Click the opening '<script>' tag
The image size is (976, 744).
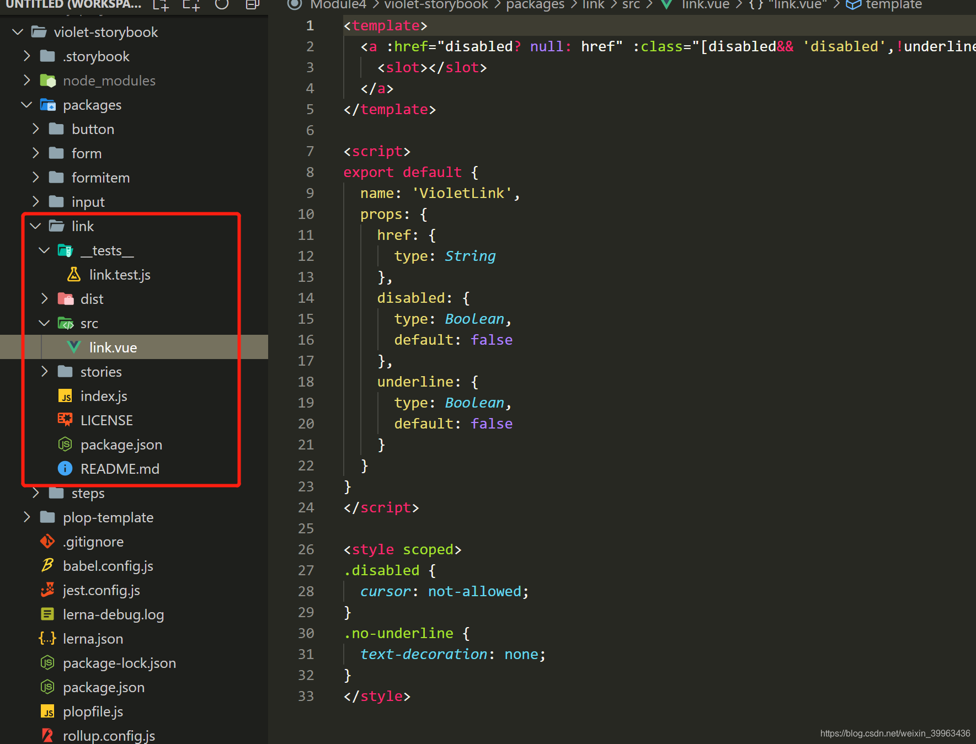point(377,151)
